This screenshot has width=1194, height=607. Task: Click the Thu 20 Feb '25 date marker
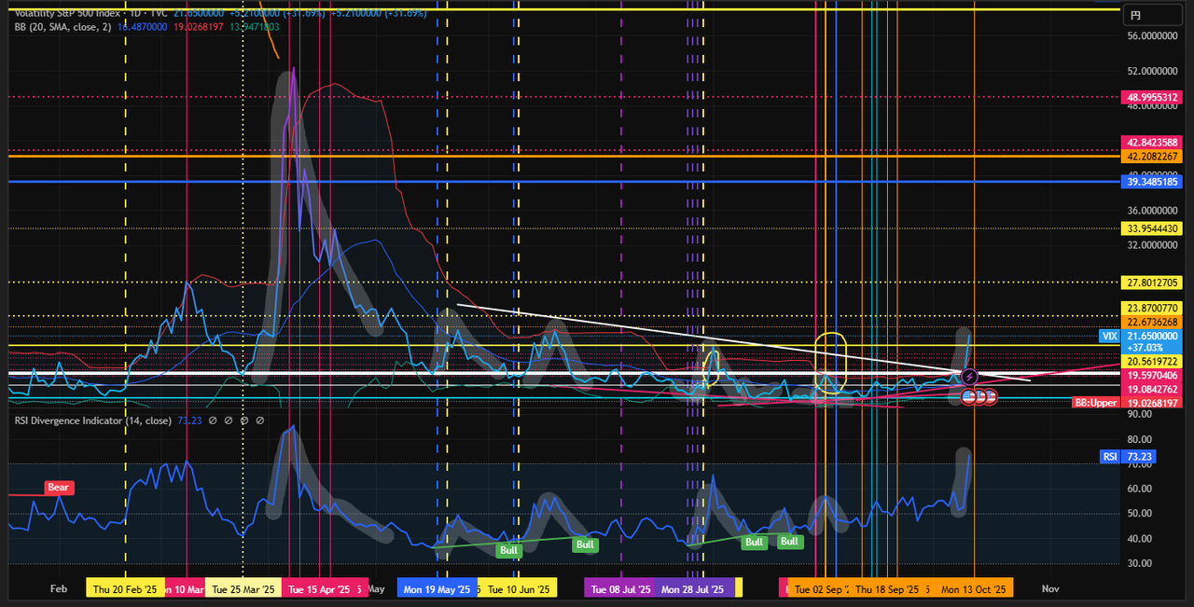125,589
